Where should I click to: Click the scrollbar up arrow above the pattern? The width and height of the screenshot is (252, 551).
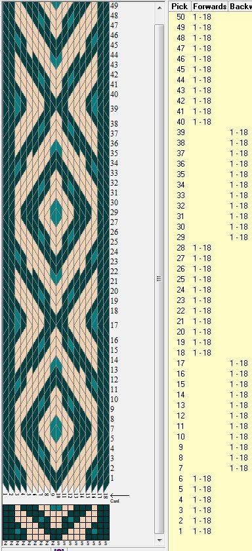[160, 7]
